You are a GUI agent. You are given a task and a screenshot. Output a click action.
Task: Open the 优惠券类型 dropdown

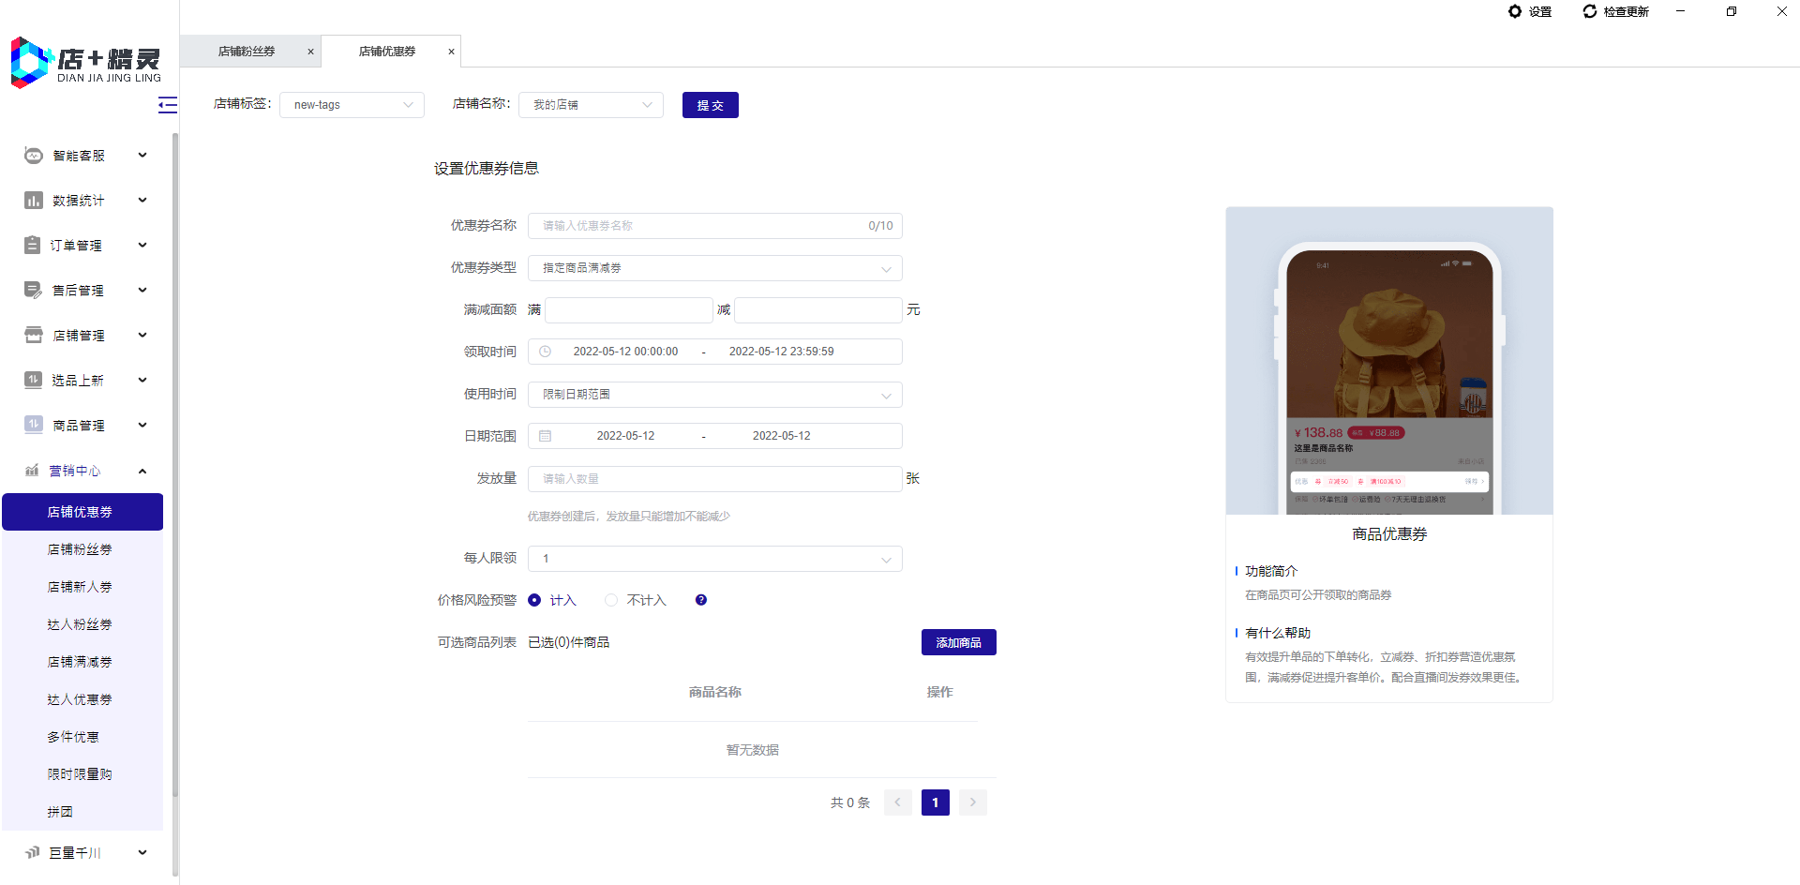pyautogui.click(x=714, y=268)
